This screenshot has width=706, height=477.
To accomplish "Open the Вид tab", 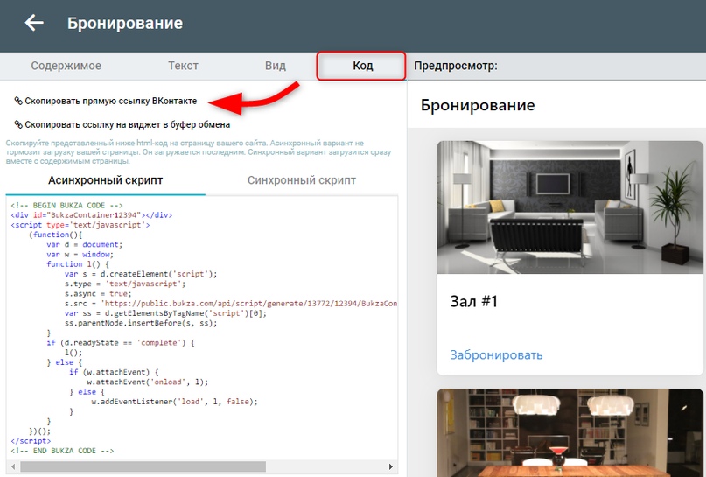I will [275, 66].
